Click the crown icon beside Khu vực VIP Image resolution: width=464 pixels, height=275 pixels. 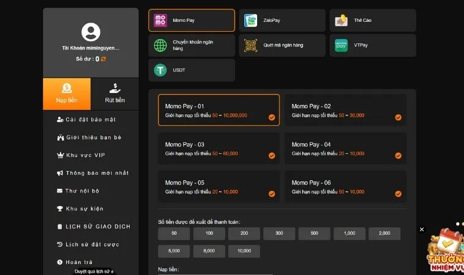pos(61,155)
